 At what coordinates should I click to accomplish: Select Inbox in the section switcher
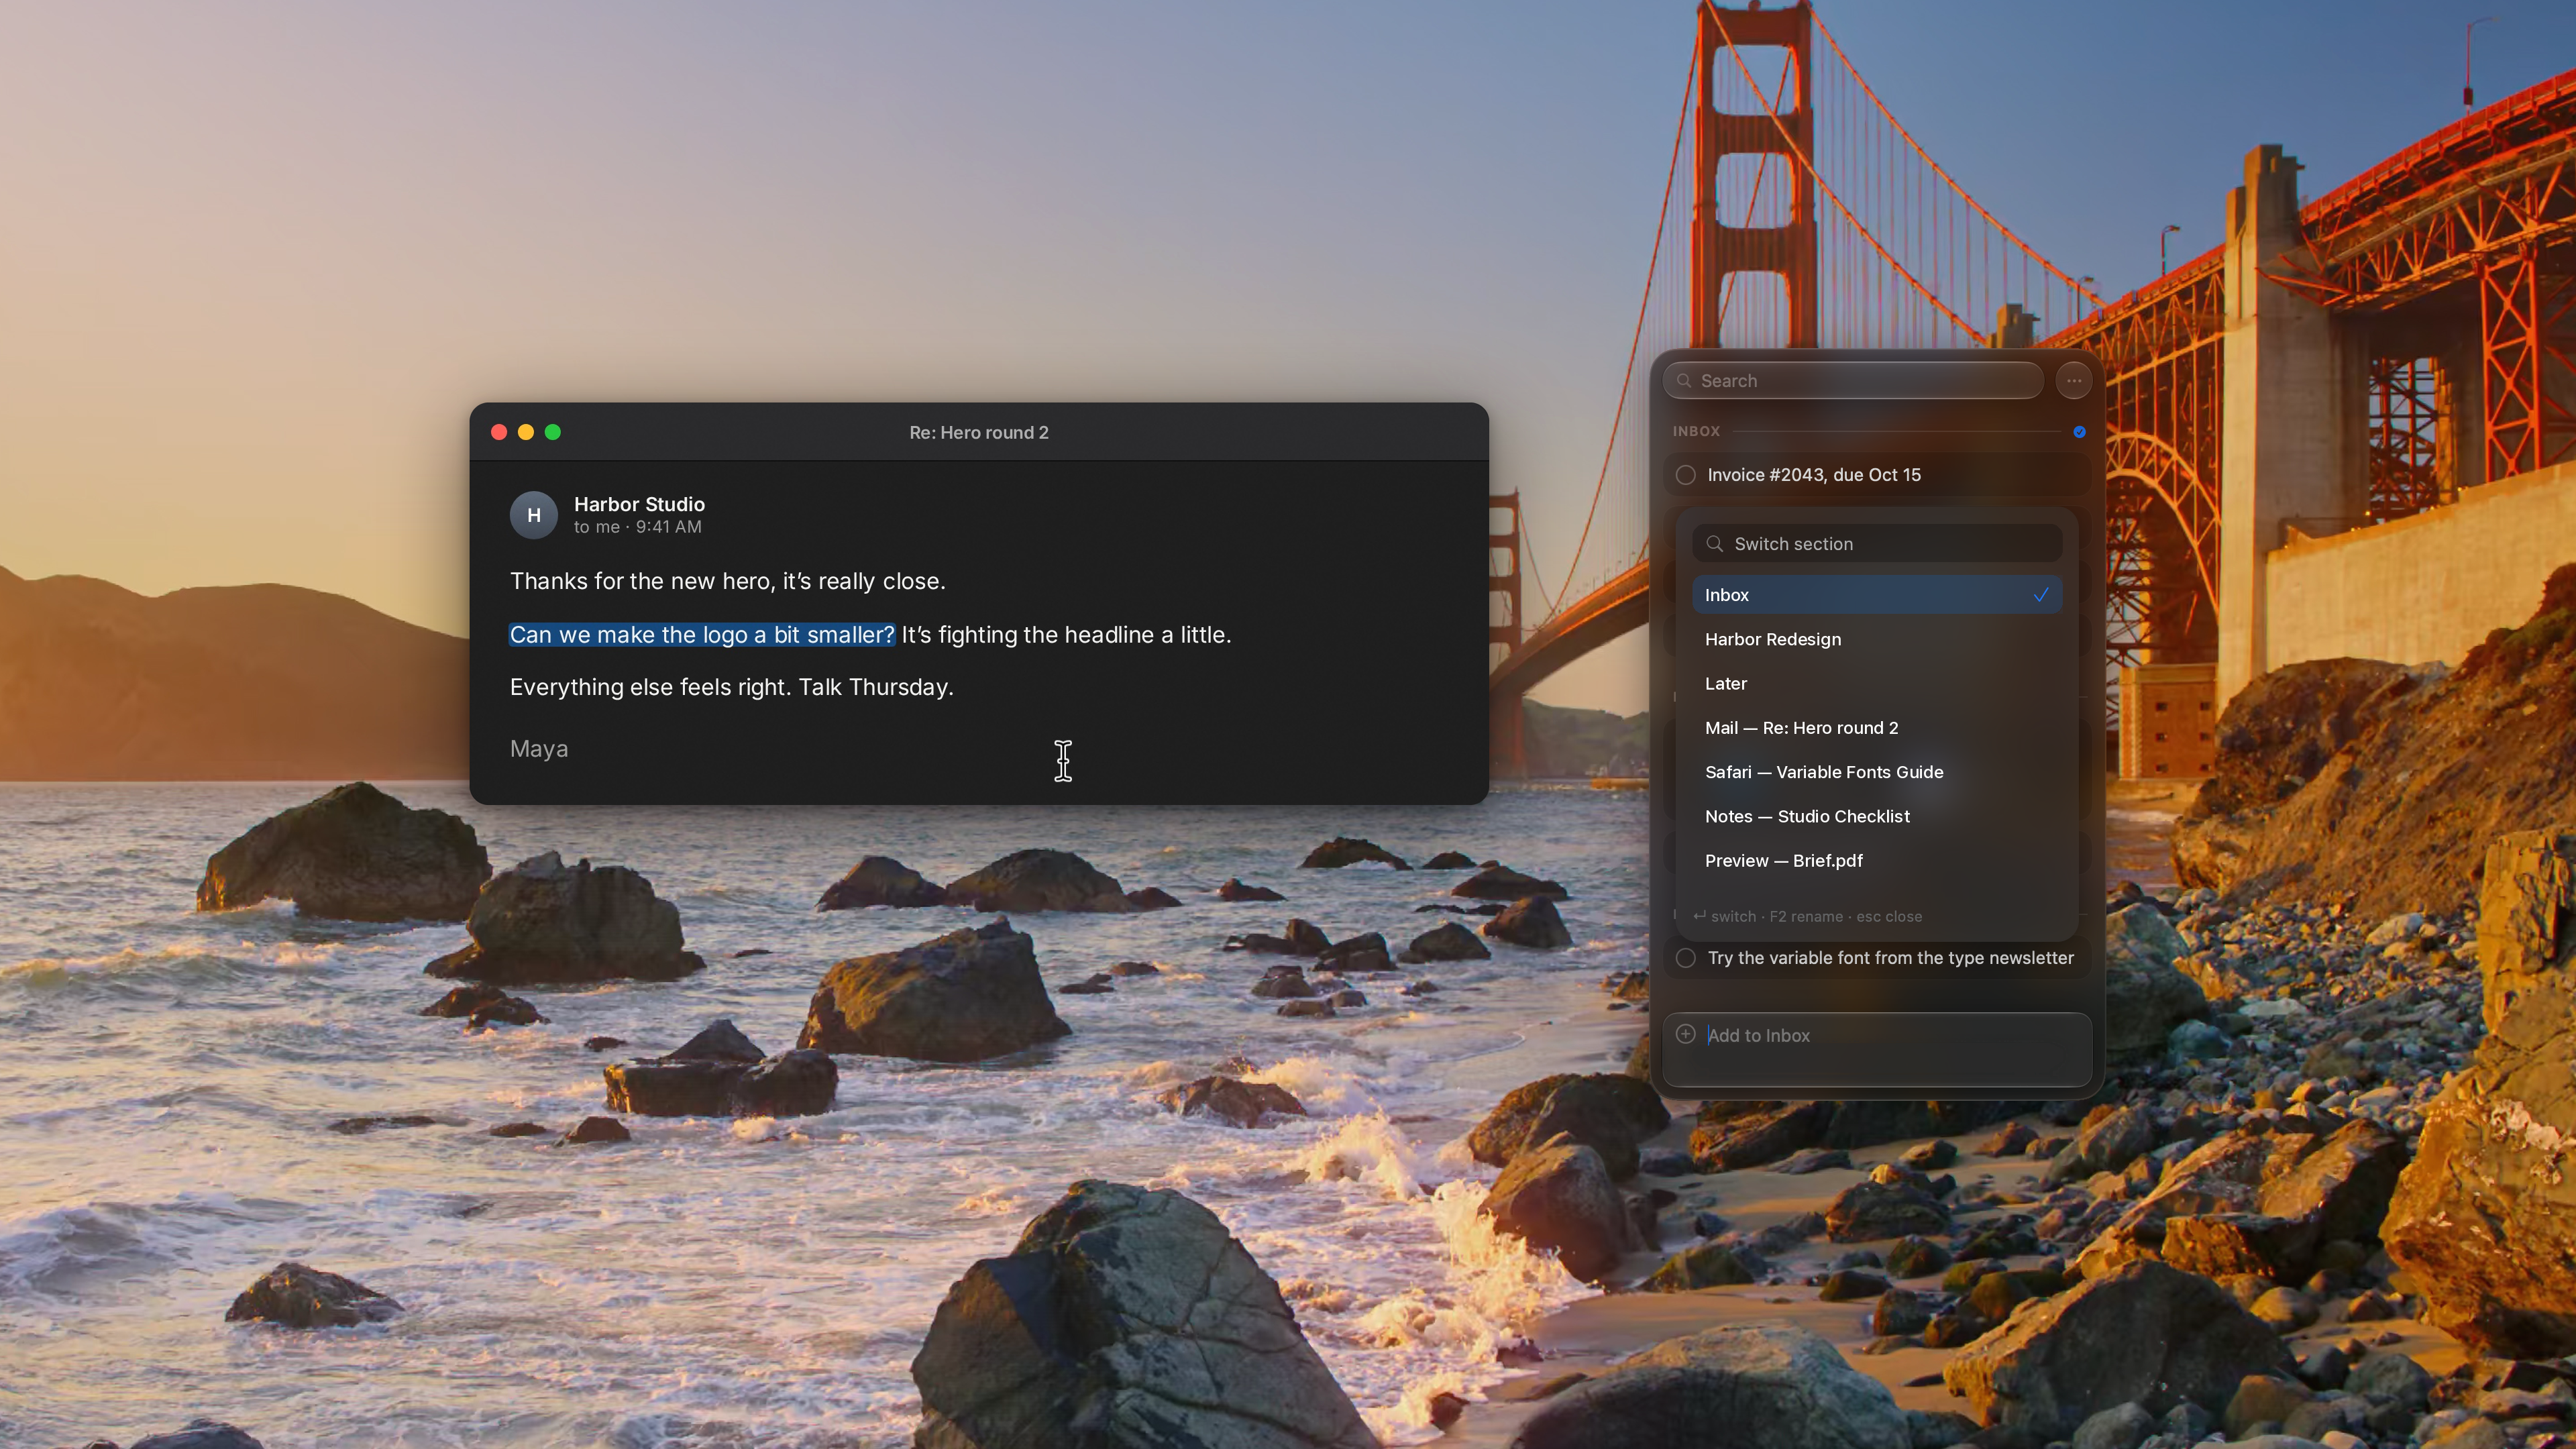pos(1877,595)
